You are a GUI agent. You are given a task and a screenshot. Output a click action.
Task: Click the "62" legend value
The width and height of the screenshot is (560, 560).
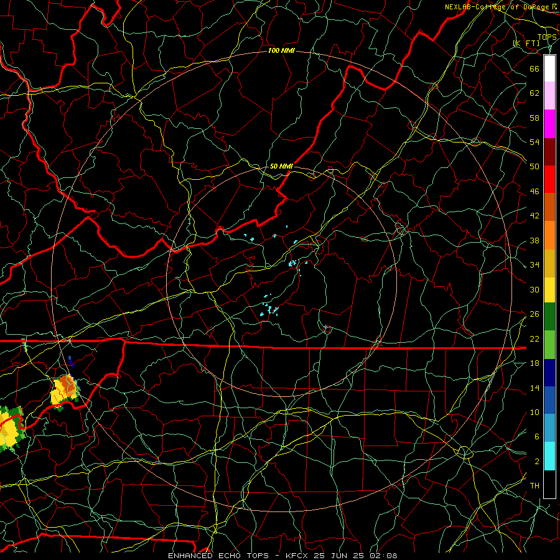[534, 93]
